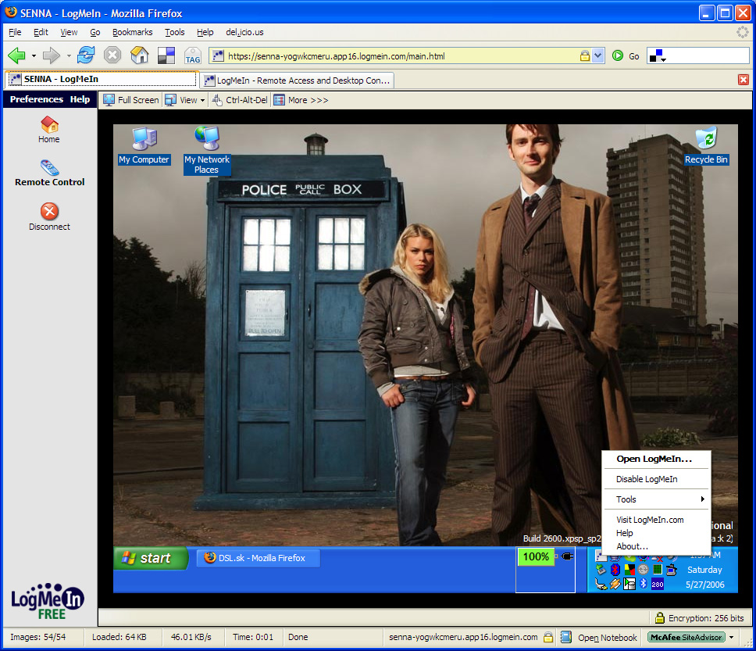Choose Visit LogMeIn.com menu entry

point(650,519)
